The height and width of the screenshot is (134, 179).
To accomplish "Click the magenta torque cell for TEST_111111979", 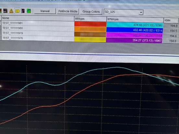I will click(x=134, y=35).
